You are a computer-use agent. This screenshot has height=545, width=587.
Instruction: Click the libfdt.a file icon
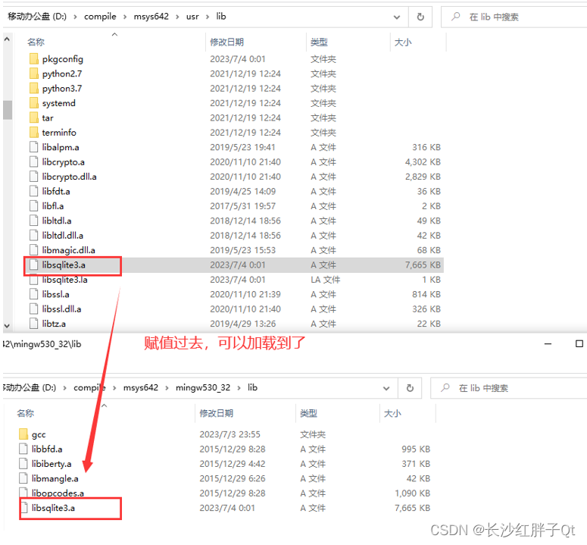pyautogui.click(x=33, y=191)
